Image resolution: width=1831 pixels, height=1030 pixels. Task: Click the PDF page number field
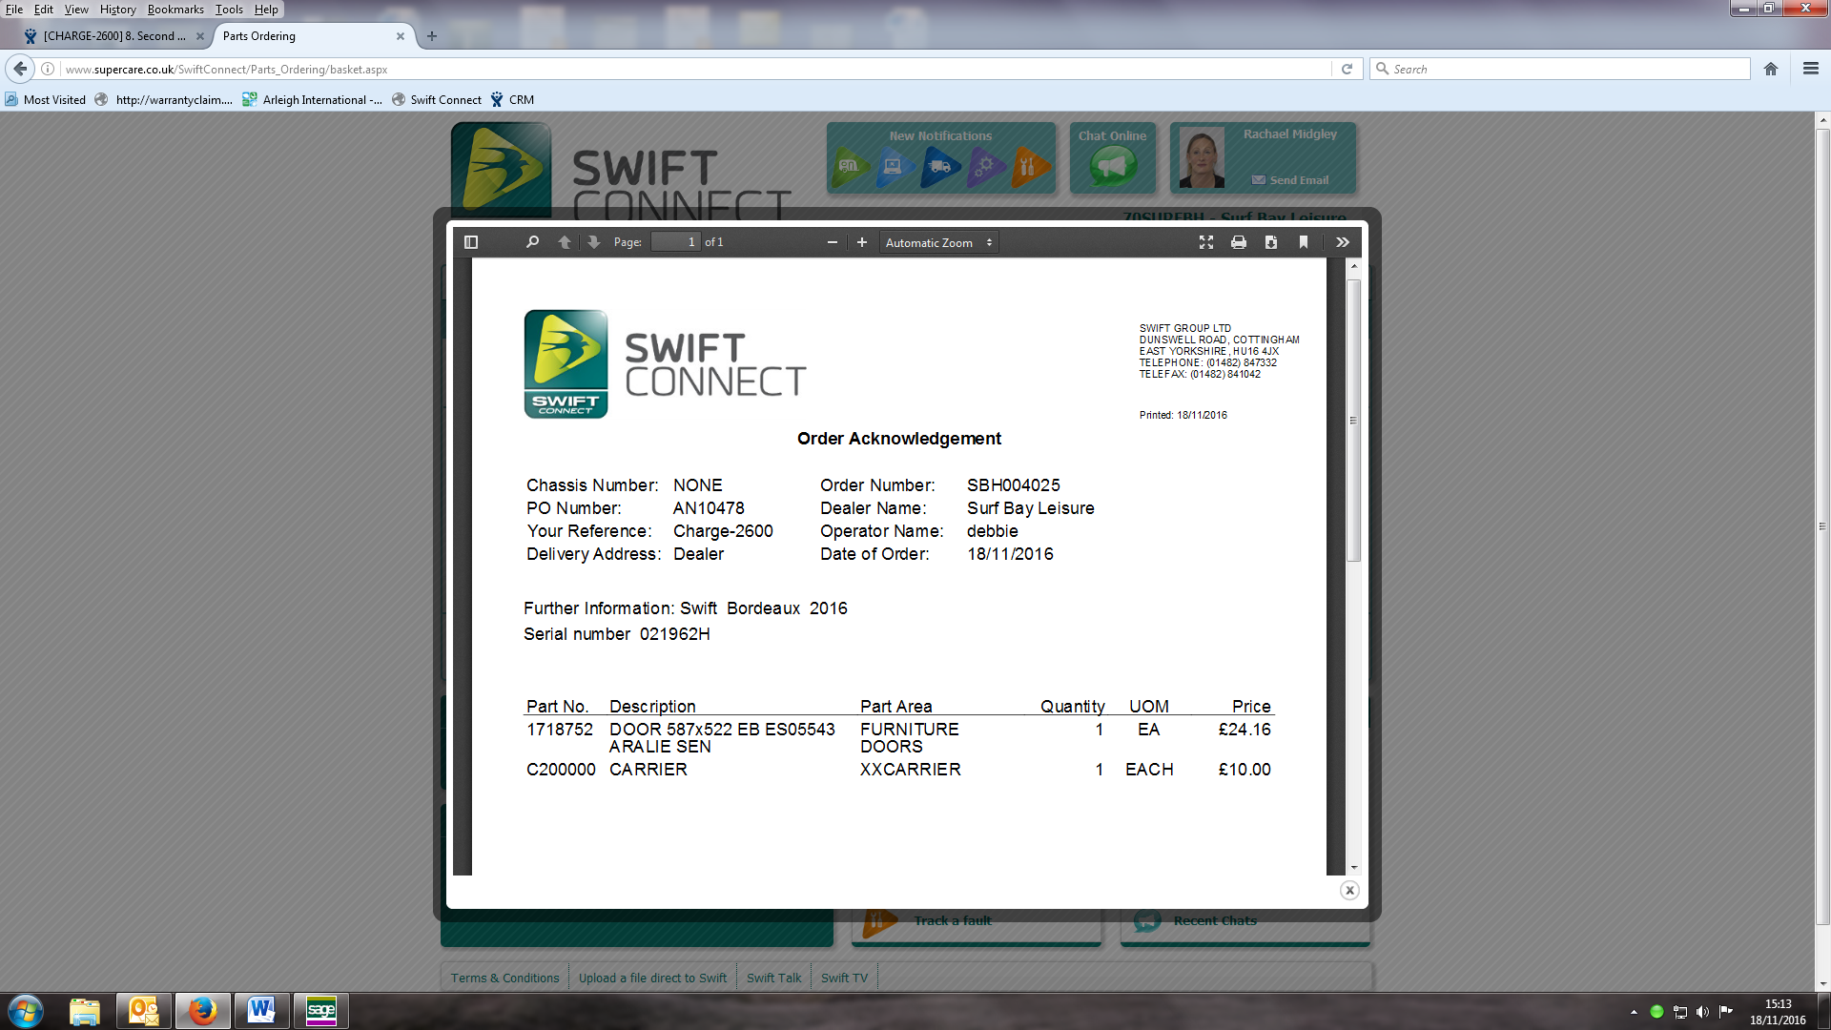(675, 242)
